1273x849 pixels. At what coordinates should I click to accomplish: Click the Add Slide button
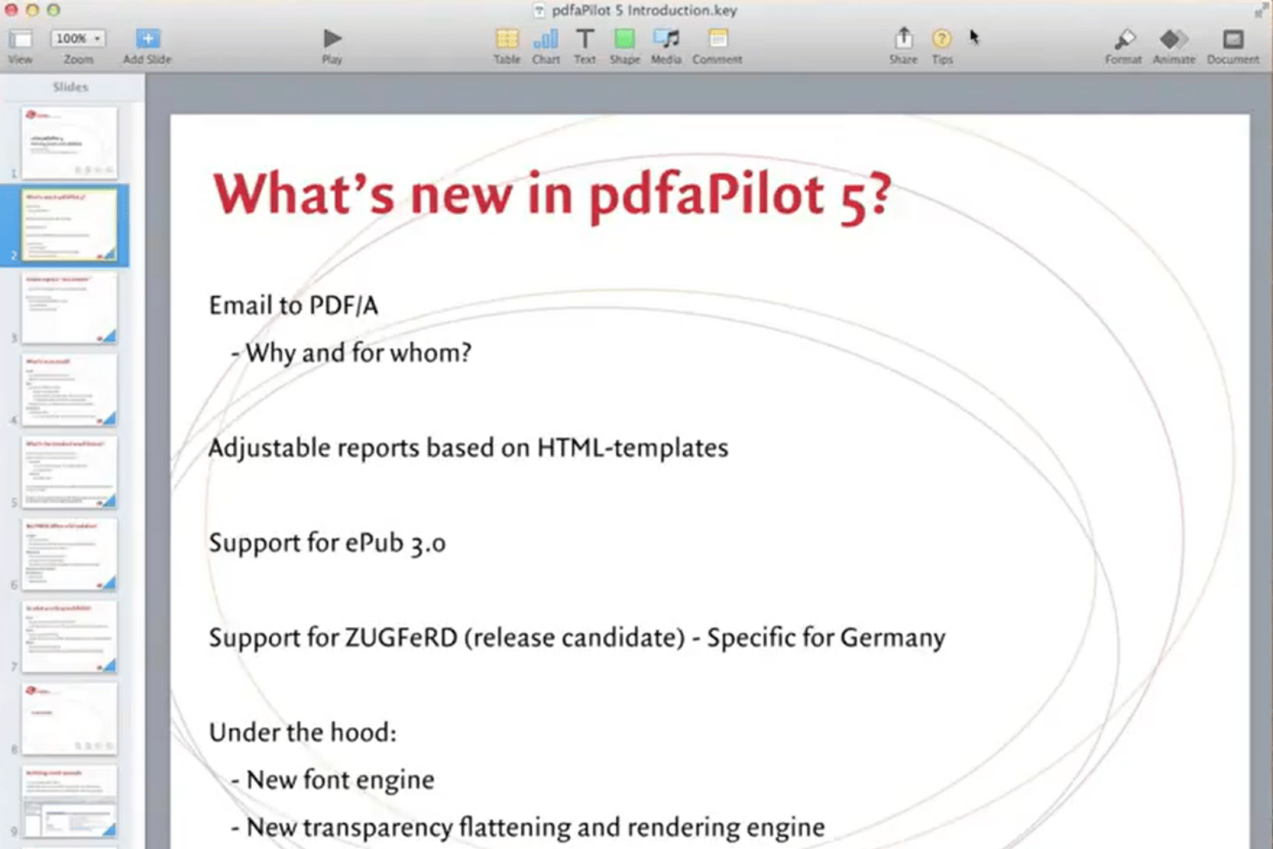point(147,39)
